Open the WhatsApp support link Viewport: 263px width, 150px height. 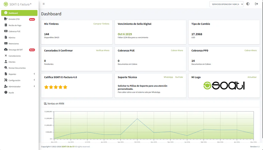168,77
